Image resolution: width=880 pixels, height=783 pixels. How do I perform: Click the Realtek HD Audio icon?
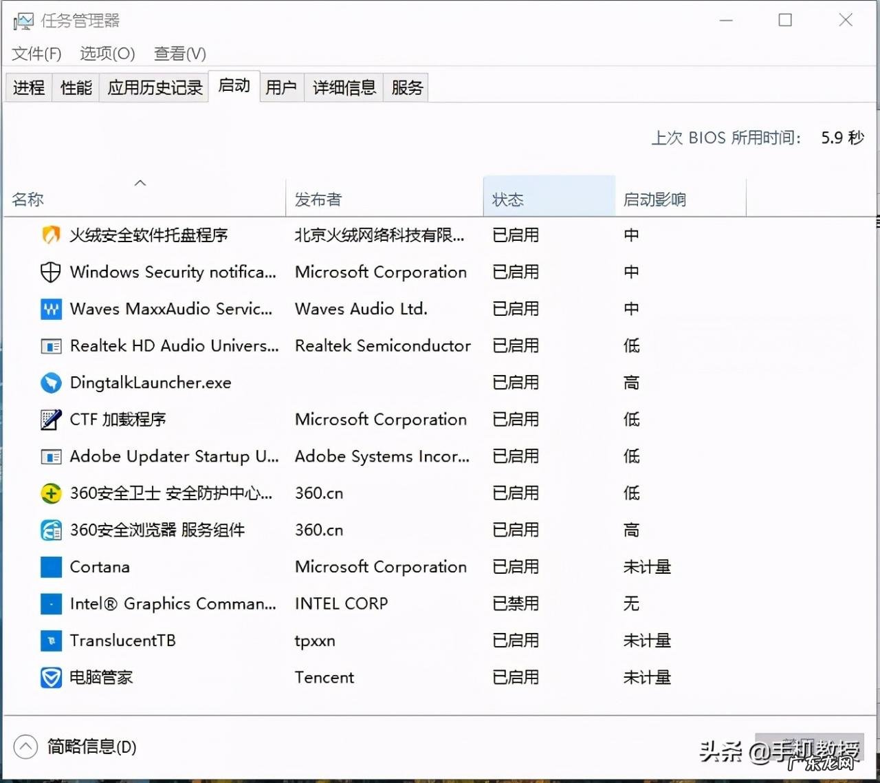(50, 346)
